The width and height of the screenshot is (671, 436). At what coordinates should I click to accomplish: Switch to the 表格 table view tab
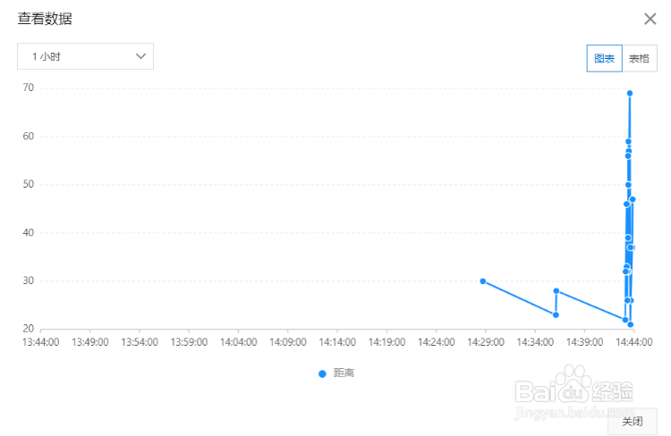[639, 59]
